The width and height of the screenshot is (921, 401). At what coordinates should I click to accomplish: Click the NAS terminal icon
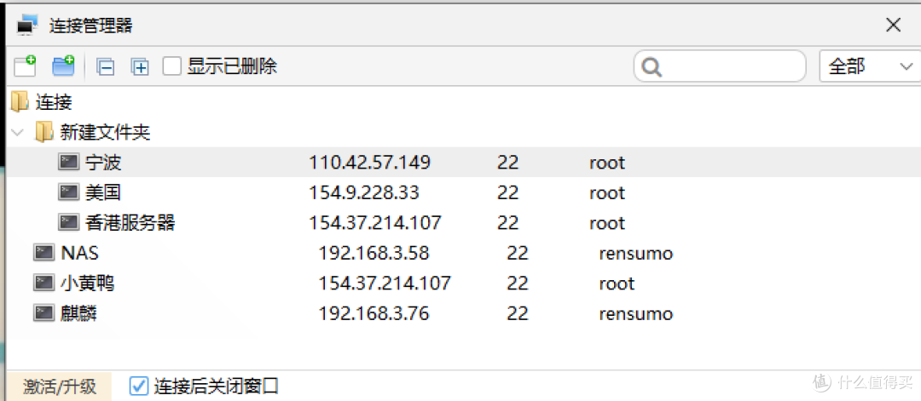[x=44, y=253]
